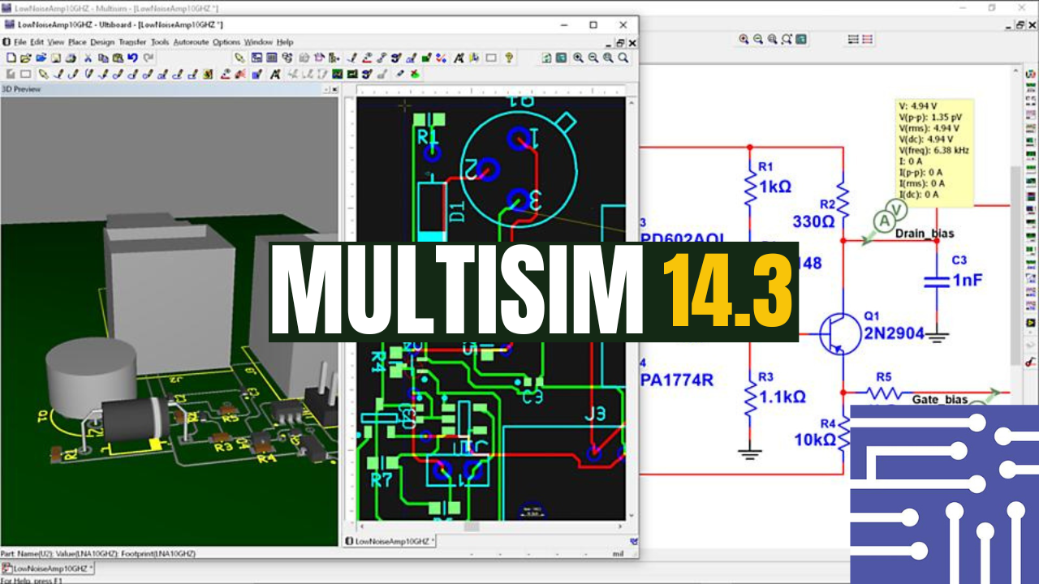Click the last magnifier icon in Ultiboard toolbar
The width and height of the screenshot is (1039, 584).
(623, 58)
